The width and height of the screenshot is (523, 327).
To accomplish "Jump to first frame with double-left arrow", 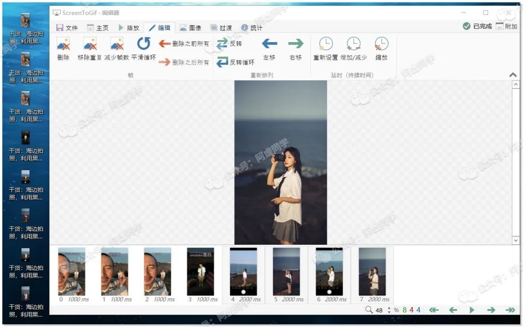I will (433, 310).
